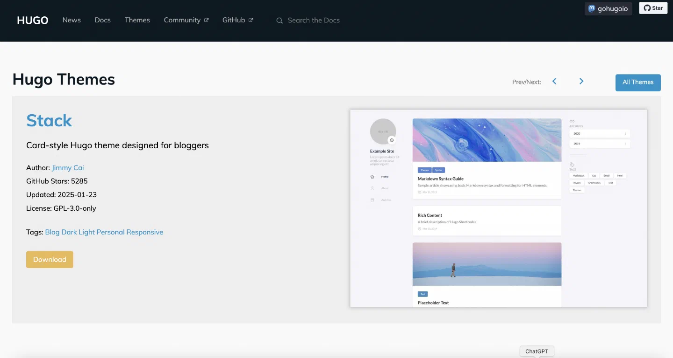This screenshot has height=358, width=673.
Task: Open the Stack theme title link
Action: [x=49, y=120]
